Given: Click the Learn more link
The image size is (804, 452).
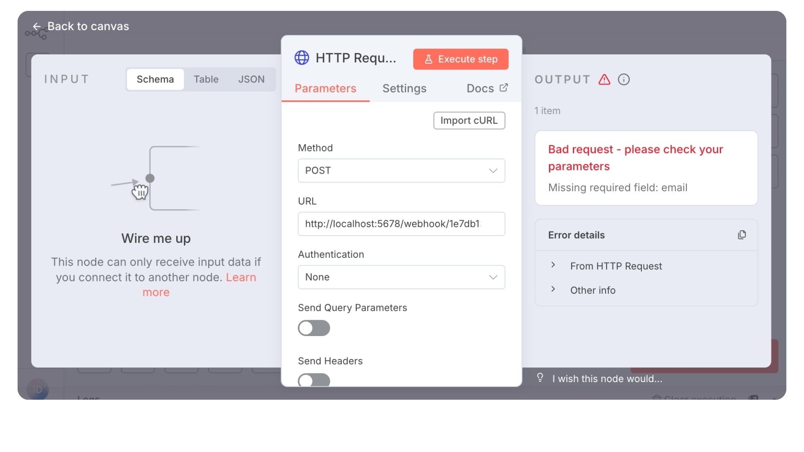Looking at the screenshot, I should [241, 277].
